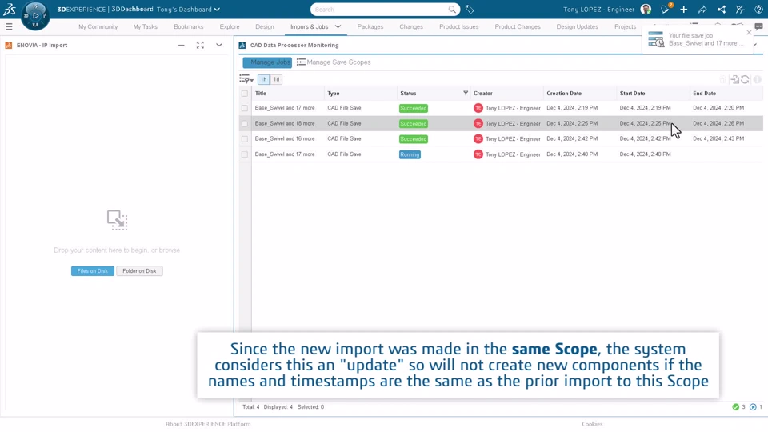Refresh the jobs list
This screenshot has height=432, width=768.
(x=745, y=79)
